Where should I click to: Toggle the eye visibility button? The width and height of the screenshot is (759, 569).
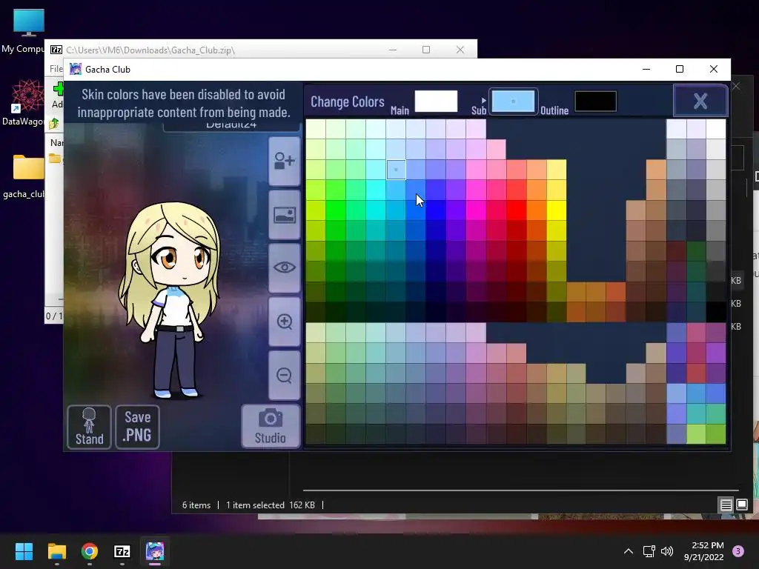pyautogui.click(x=285, y=267)
